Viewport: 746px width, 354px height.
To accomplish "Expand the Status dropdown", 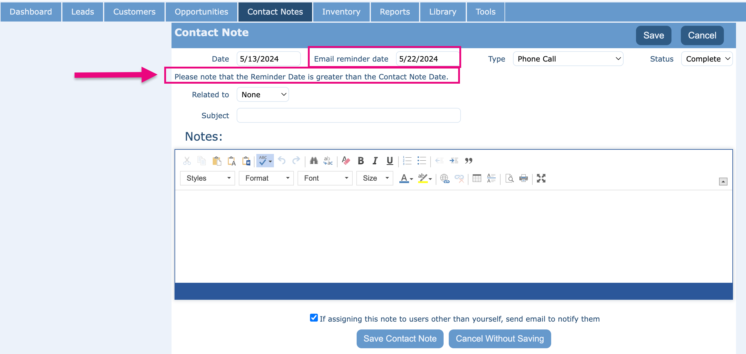I will tap(707, 59).
